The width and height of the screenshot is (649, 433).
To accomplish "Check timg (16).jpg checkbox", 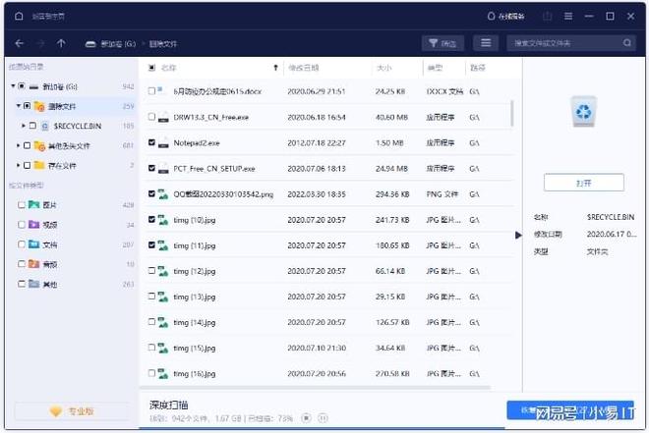I will coord(151,373).
